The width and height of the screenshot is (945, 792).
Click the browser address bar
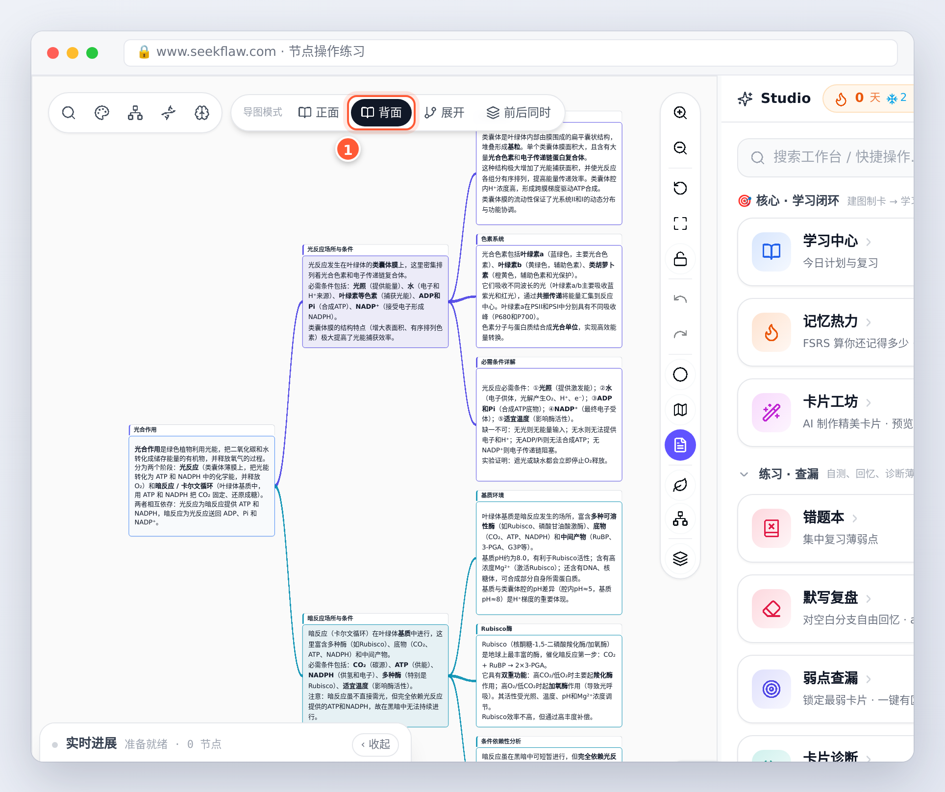pos(510,52)
